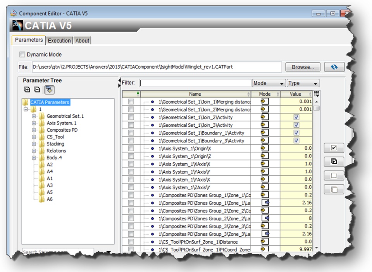This screenshot has height=272, width=372.
Task: Enable the Dynamic Mode checkbox
Action: click(x=22, y=55)
